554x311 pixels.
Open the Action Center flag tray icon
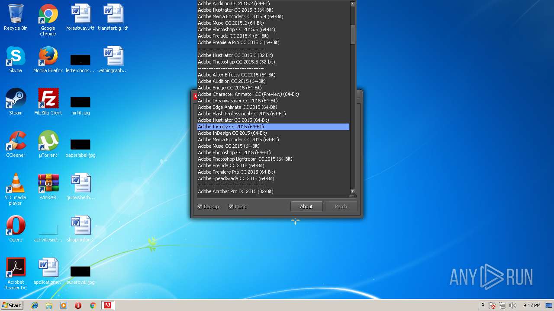(493, 305)
